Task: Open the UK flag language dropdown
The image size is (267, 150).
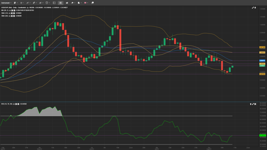Action: (85, 2)
